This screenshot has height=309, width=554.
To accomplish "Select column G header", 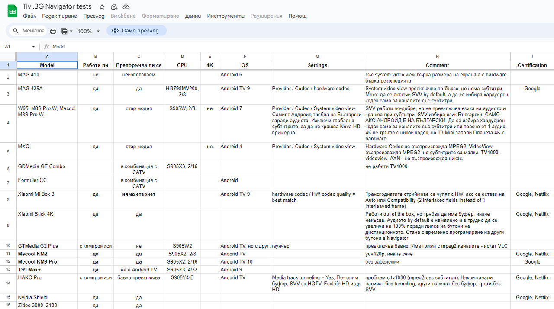I will [317, 57].
